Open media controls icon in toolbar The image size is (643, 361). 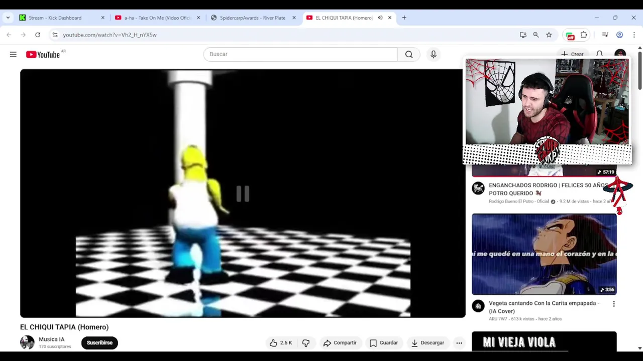pos(605,35)
